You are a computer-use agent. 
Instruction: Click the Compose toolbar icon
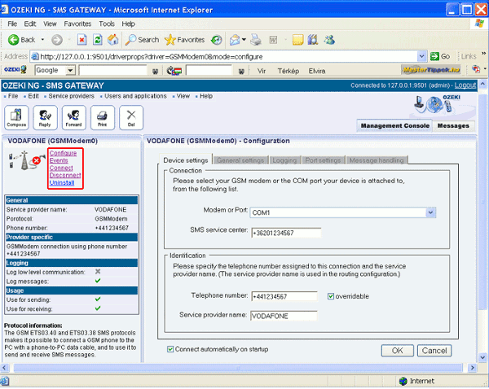tap(16, 117)
